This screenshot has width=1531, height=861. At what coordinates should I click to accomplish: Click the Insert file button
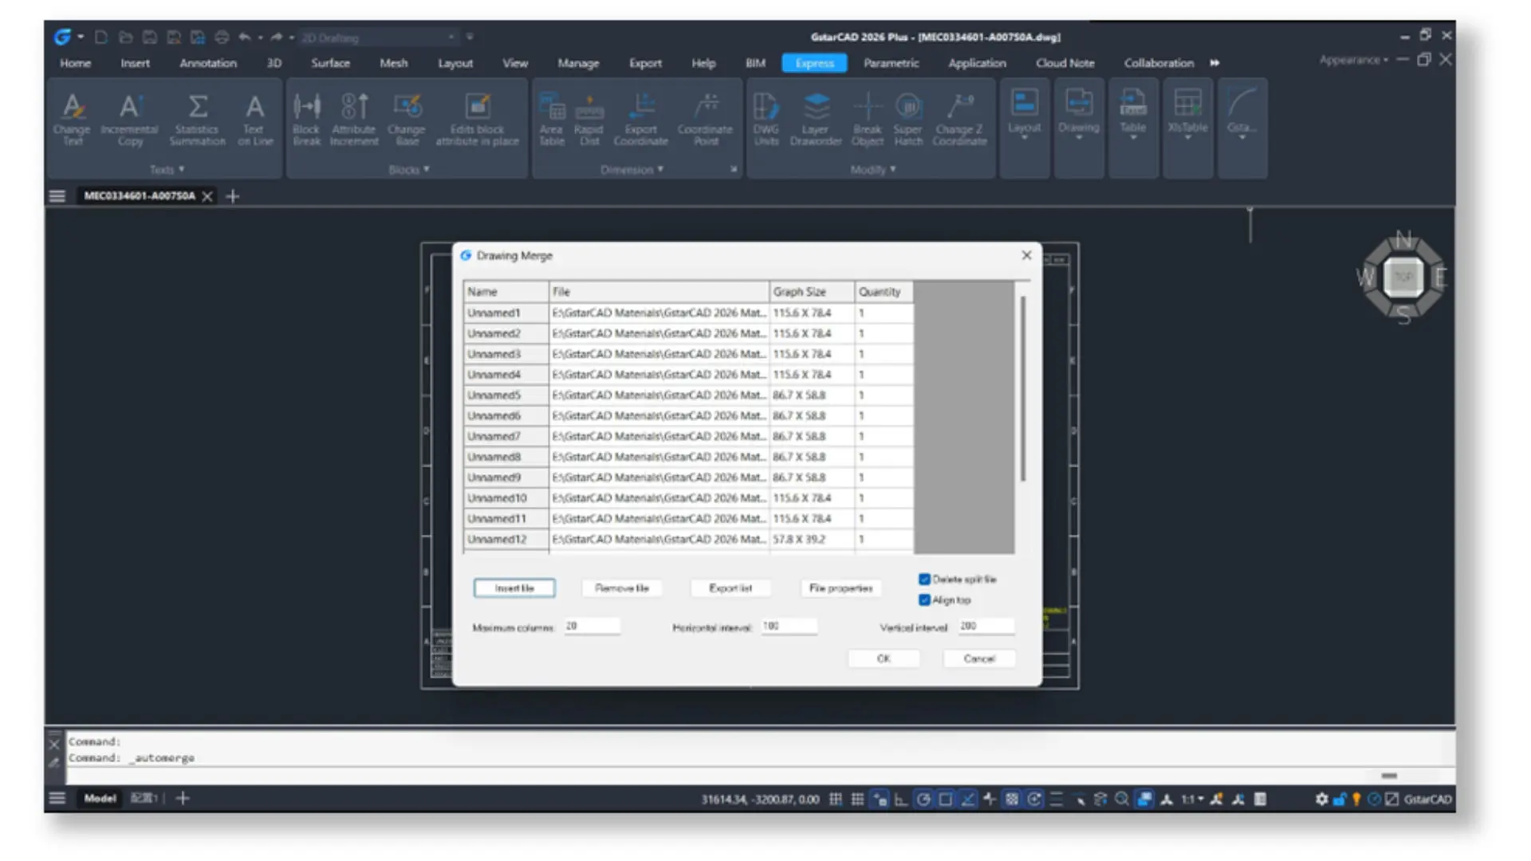(x=514, y=588)
